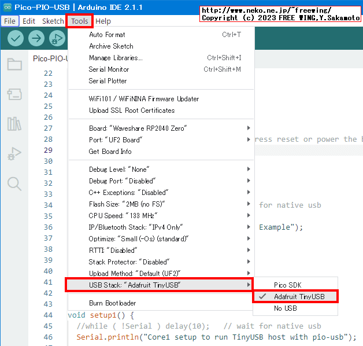
Task: Click the Verify checkmark toolbar button
Action: pos(16,38)
